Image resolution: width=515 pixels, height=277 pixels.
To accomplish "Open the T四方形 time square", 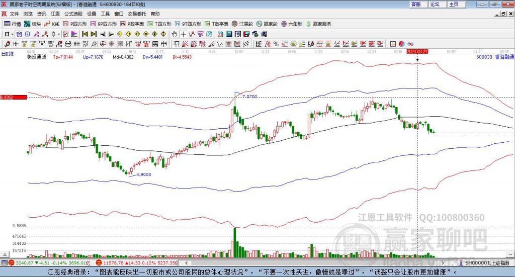I will [159, 24].
